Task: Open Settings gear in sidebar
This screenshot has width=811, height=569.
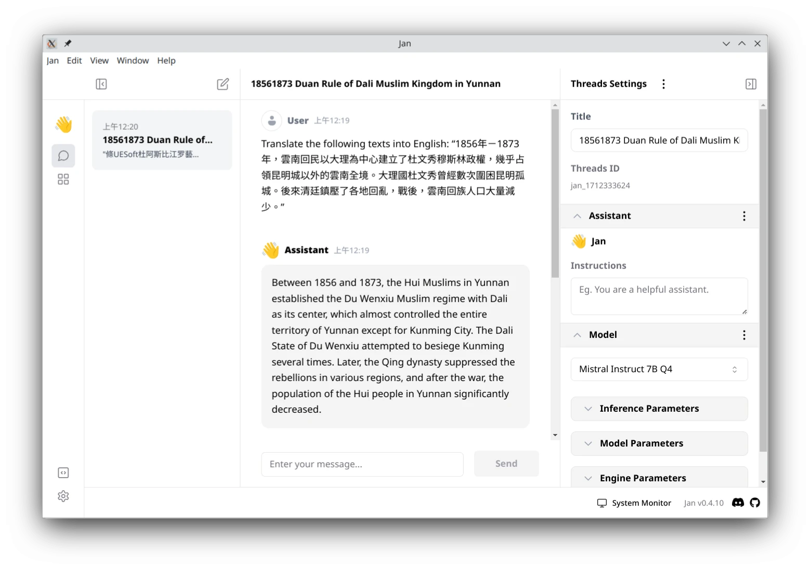Action: pyautogui.click(x=63, y=496)
